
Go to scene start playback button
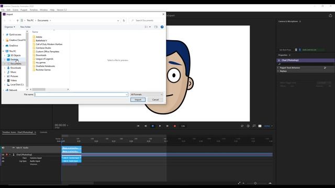click(x=138, y=126)
